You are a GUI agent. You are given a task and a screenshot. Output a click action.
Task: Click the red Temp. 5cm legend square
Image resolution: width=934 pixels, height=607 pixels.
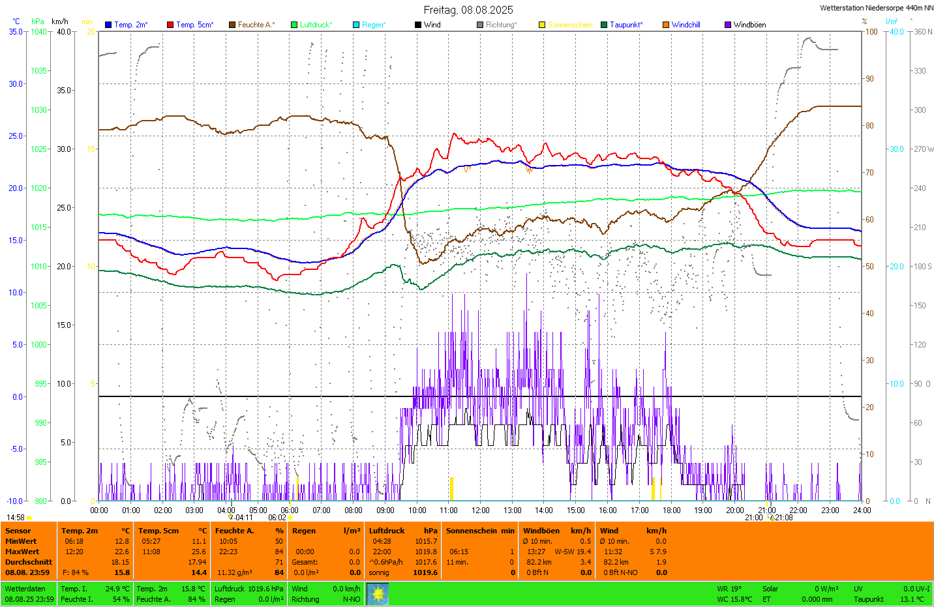[170, 25]
